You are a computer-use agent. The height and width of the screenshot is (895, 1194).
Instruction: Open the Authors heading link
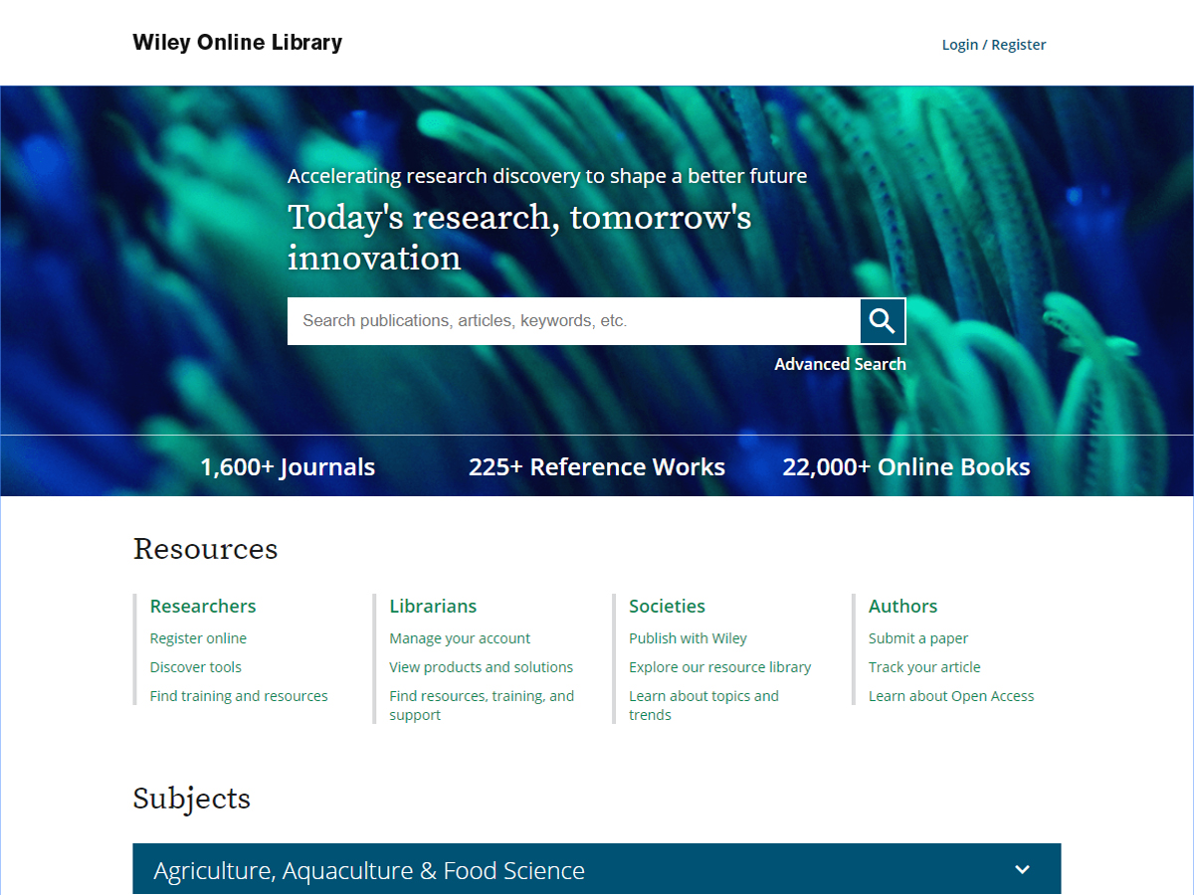(x=902, y=606)
